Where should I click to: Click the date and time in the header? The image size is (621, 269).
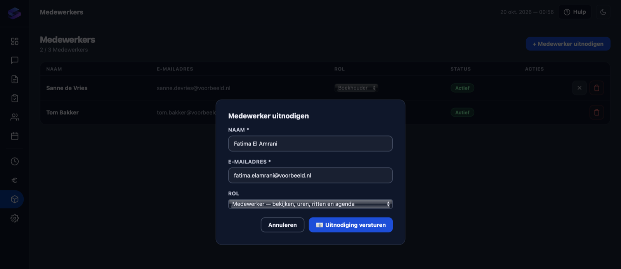coord(527,12)
